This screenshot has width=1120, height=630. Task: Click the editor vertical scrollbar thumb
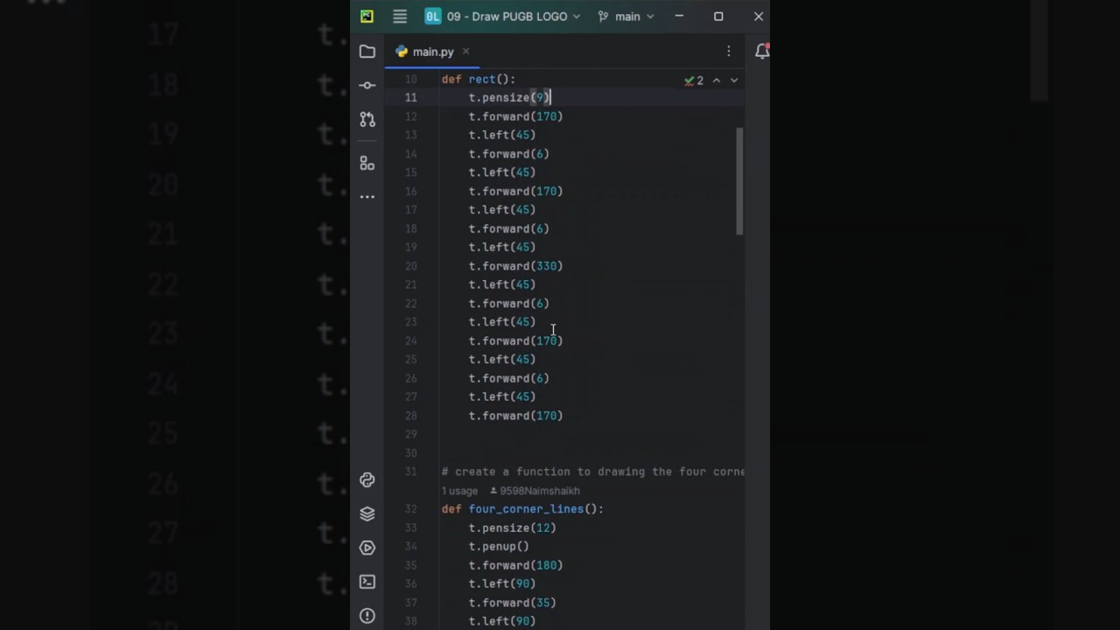(739, 181)
